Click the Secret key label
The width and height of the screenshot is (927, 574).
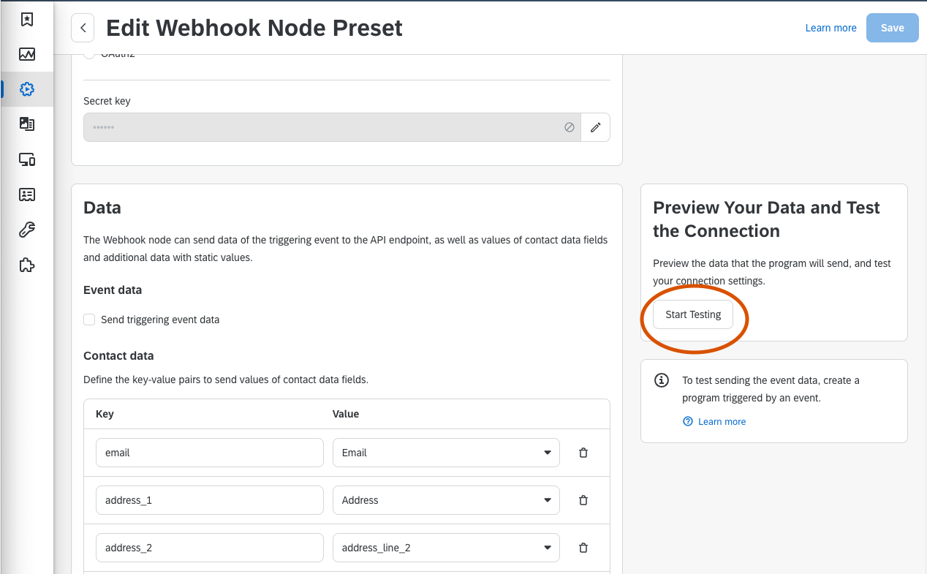(107, 101)
